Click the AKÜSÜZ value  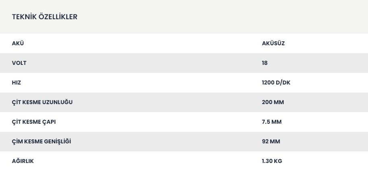pos(273,43)
